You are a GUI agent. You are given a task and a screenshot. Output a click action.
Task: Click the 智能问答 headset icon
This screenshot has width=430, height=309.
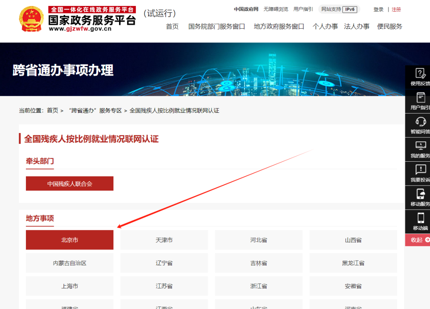tap(420, 122)
